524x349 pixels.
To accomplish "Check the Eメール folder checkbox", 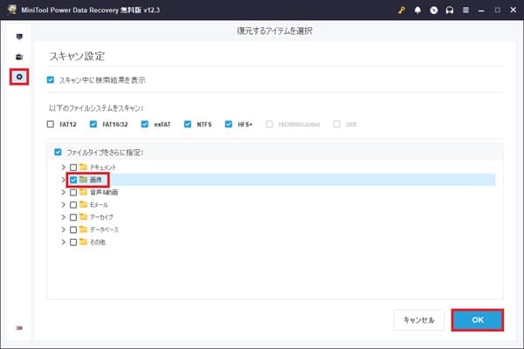I will click(73, 205).
